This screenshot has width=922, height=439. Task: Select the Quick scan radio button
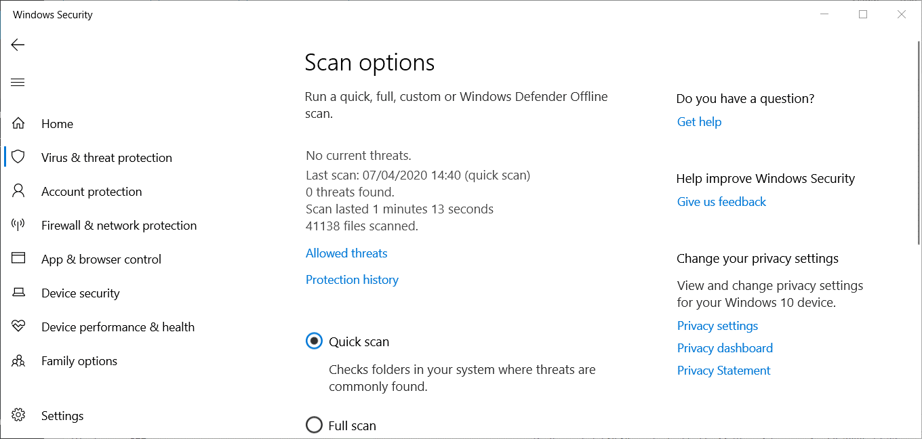pos(314,341)
